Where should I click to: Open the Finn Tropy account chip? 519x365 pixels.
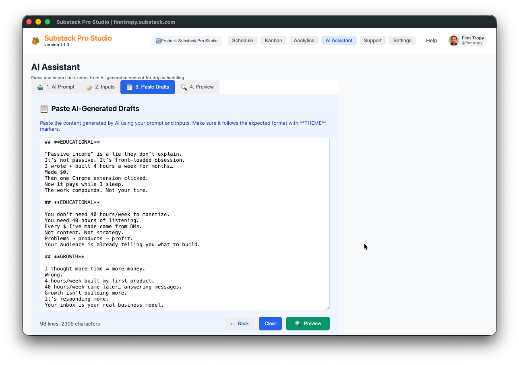(467, 41)
